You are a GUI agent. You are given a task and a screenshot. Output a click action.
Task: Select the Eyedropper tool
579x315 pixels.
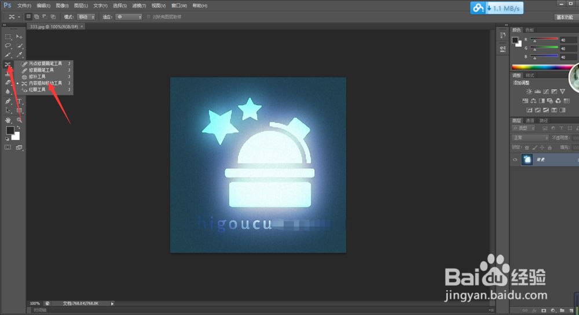19,55
